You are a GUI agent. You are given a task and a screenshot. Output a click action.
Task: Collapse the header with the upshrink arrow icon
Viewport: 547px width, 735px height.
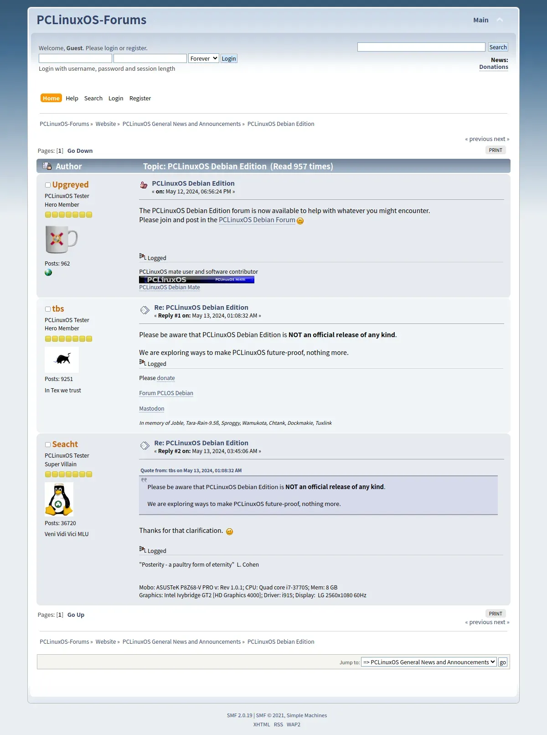point(500,20)
